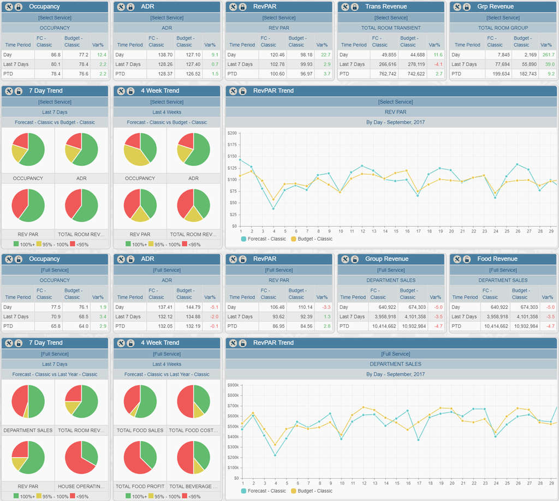
Task: Open tools icon on Full Service ADR widget
Action: (x=121, y=259)
